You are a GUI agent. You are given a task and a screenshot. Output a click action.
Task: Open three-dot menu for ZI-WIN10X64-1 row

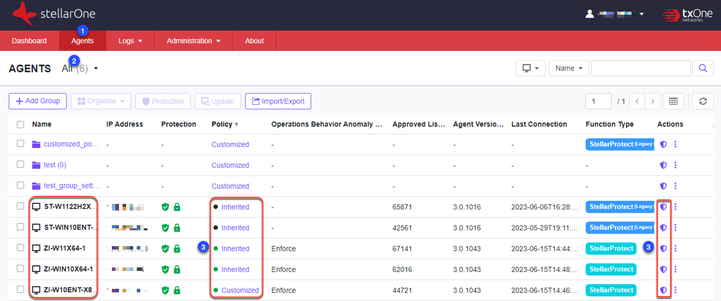[675, 269]
